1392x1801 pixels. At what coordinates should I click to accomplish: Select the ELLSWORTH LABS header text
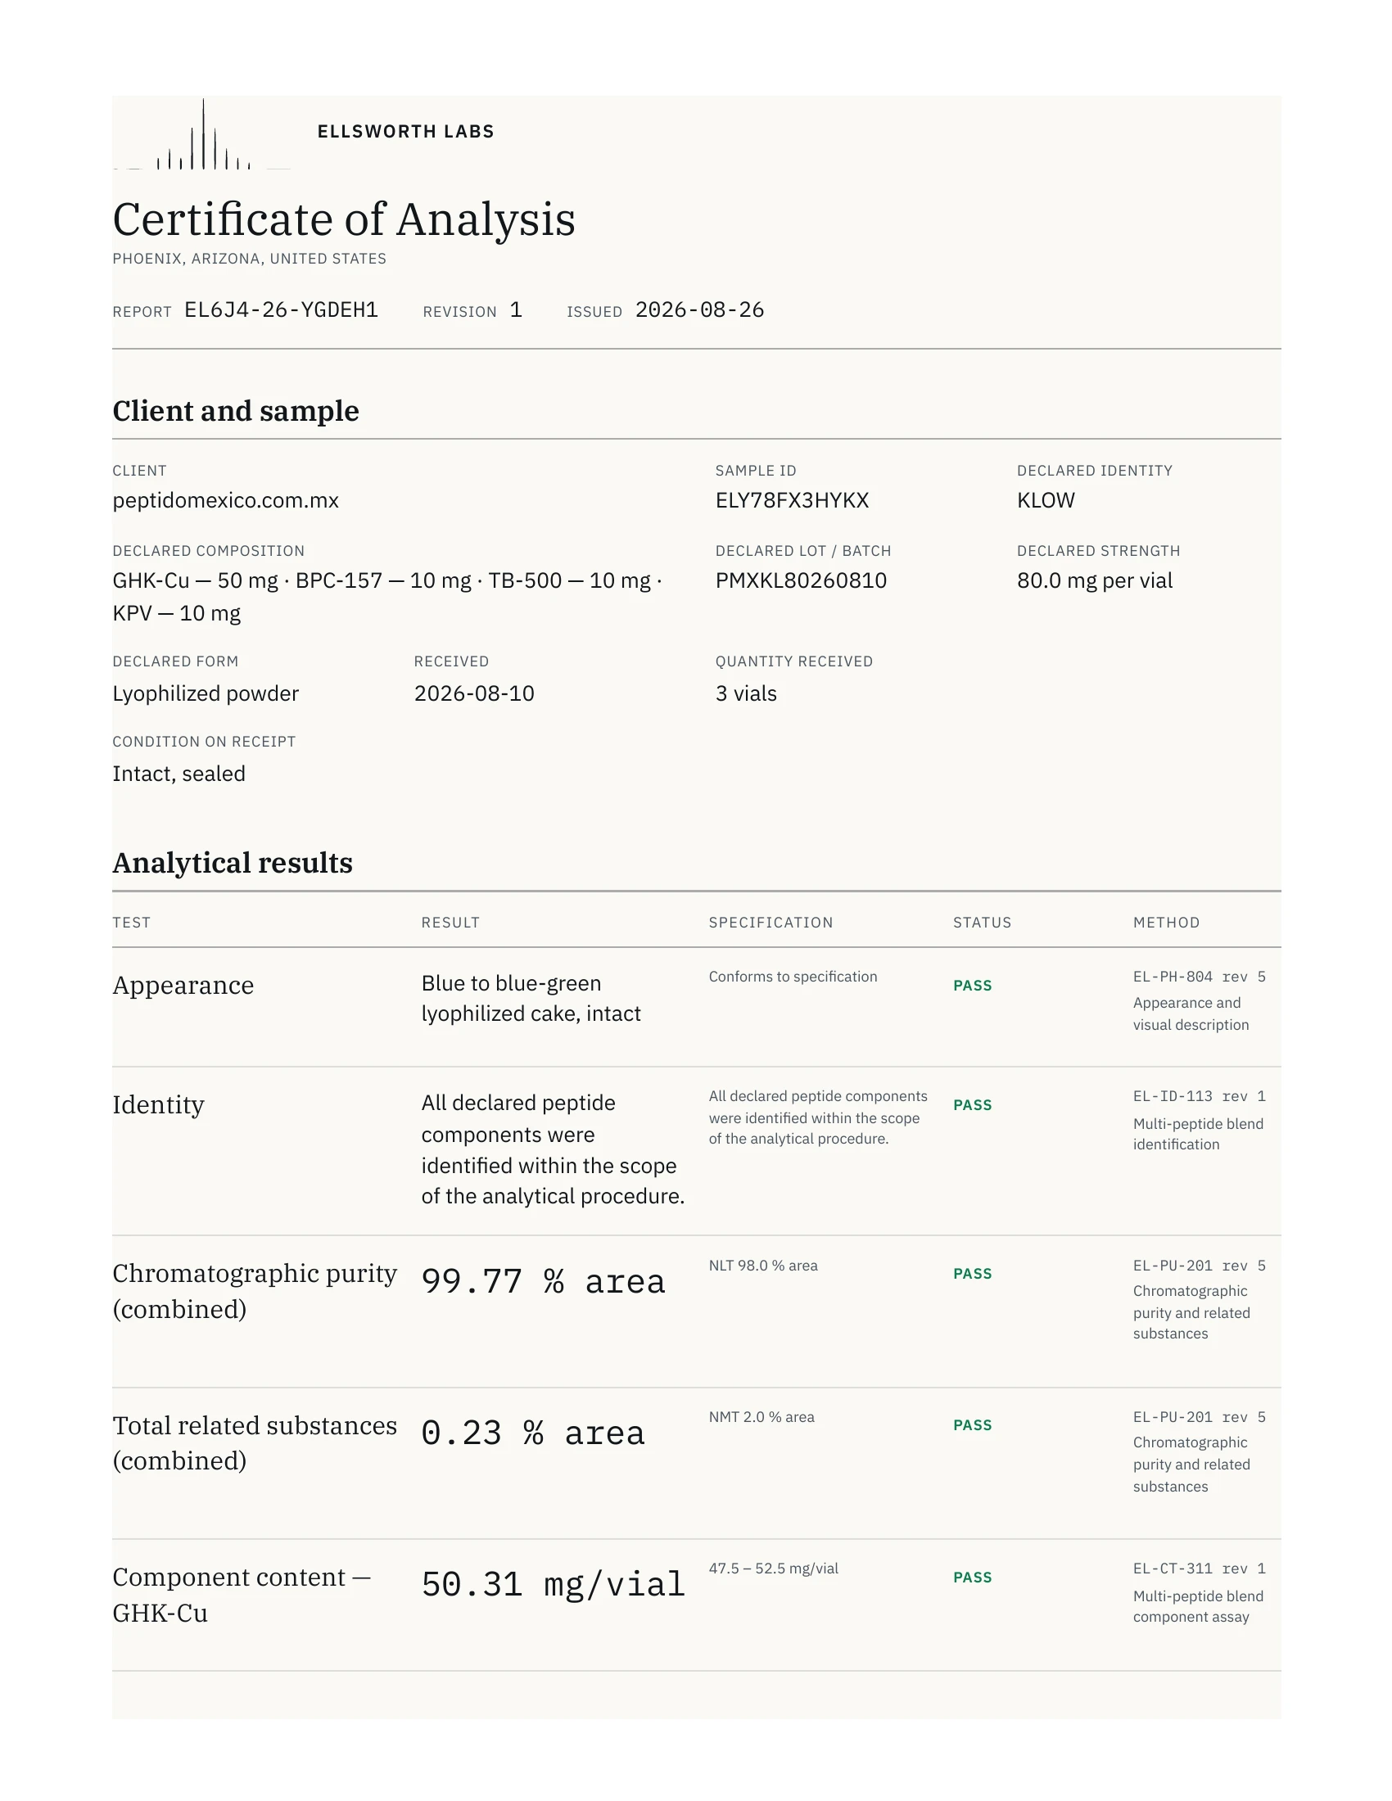(405, 132)
